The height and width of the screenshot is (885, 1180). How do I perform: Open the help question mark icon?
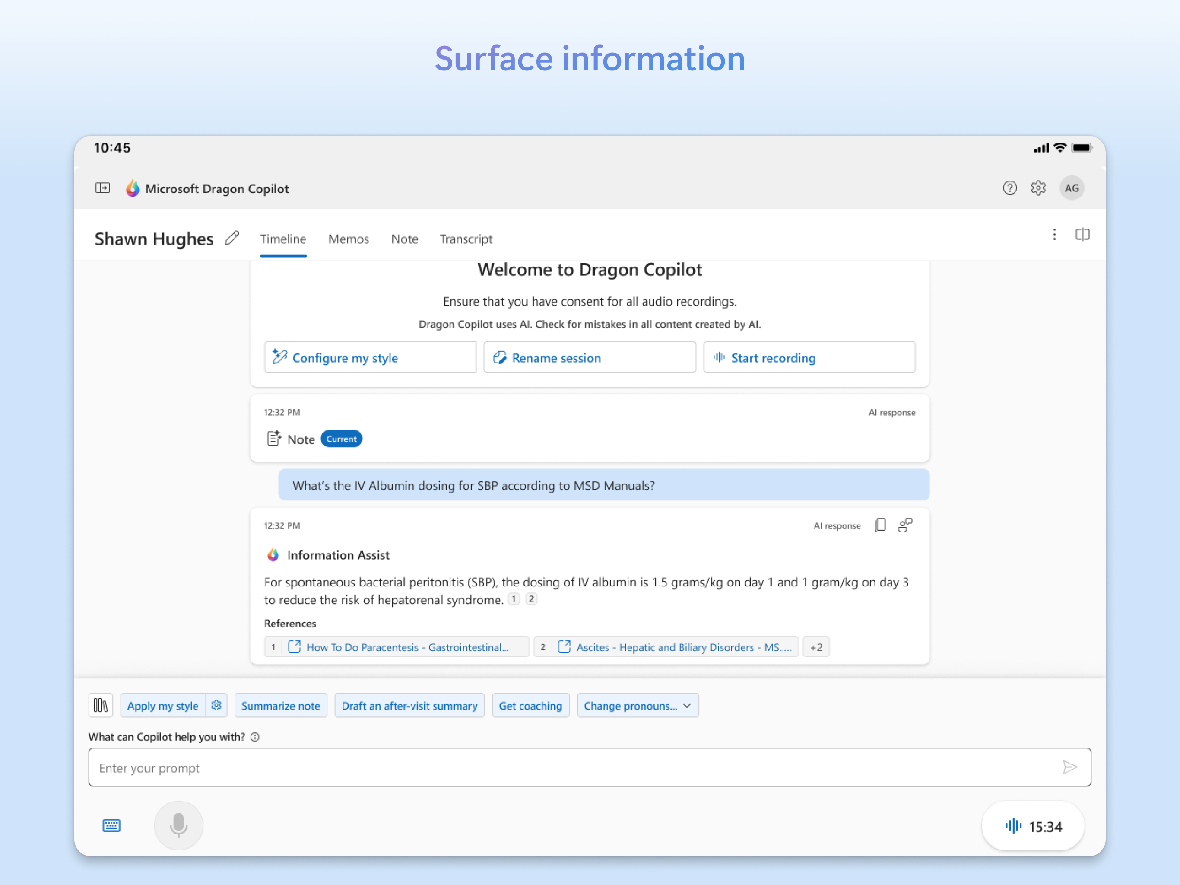tap(1009, 188)
